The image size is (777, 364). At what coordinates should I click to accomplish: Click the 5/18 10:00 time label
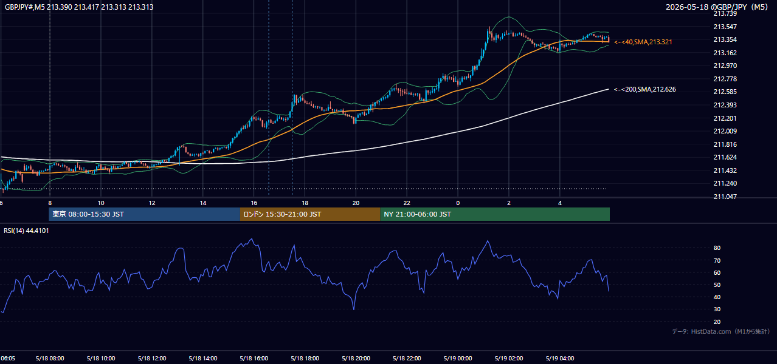click(101, 359)
